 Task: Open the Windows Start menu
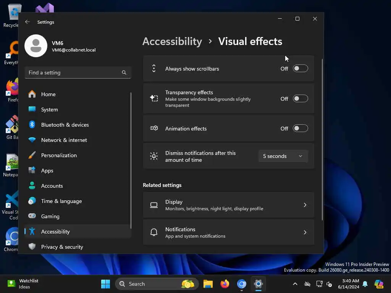105,284
